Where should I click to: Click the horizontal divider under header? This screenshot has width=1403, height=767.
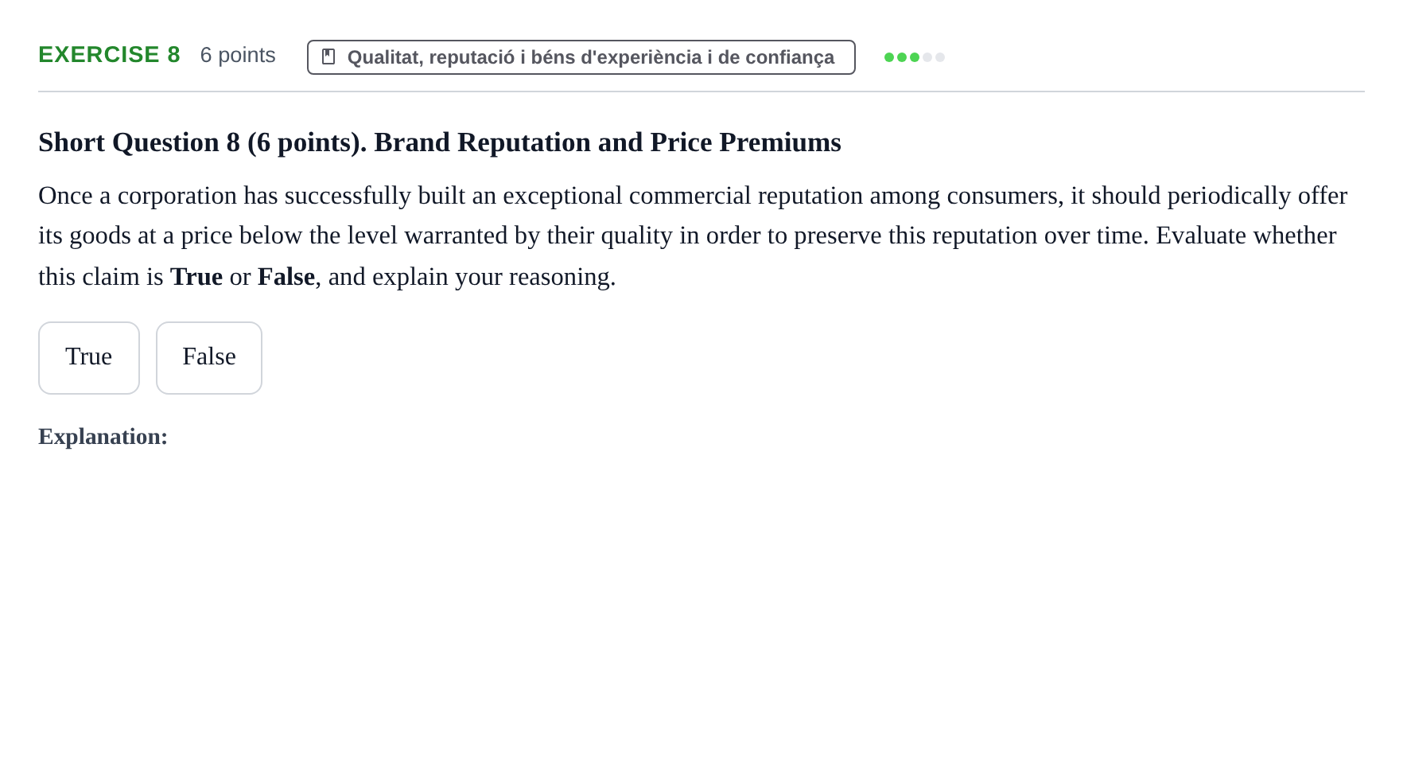click(701, 91)
